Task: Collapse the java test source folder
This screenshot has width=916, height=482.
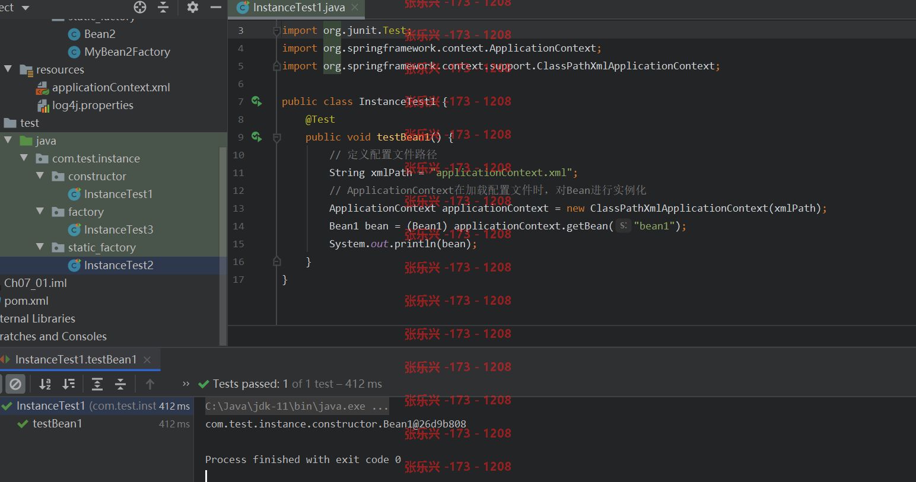Action: point(8,141)
